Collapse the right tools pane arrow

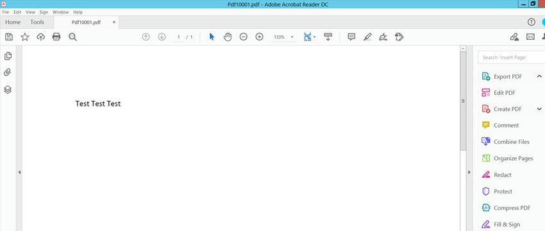(469, 172)
